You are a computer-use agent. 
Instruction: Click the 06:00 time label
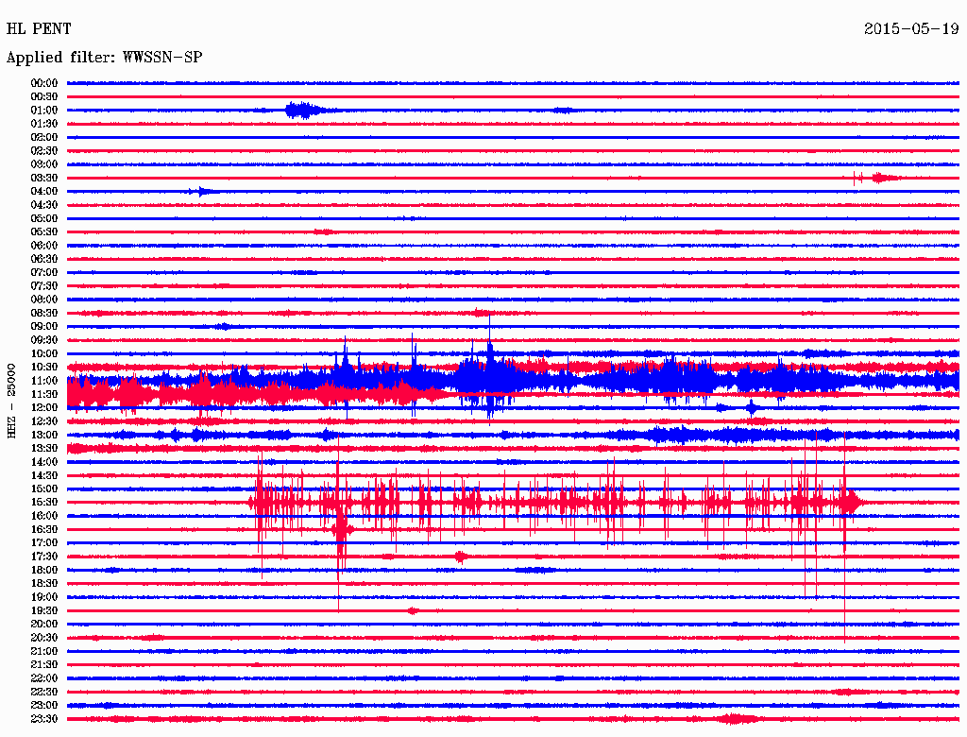pos(44,246)
